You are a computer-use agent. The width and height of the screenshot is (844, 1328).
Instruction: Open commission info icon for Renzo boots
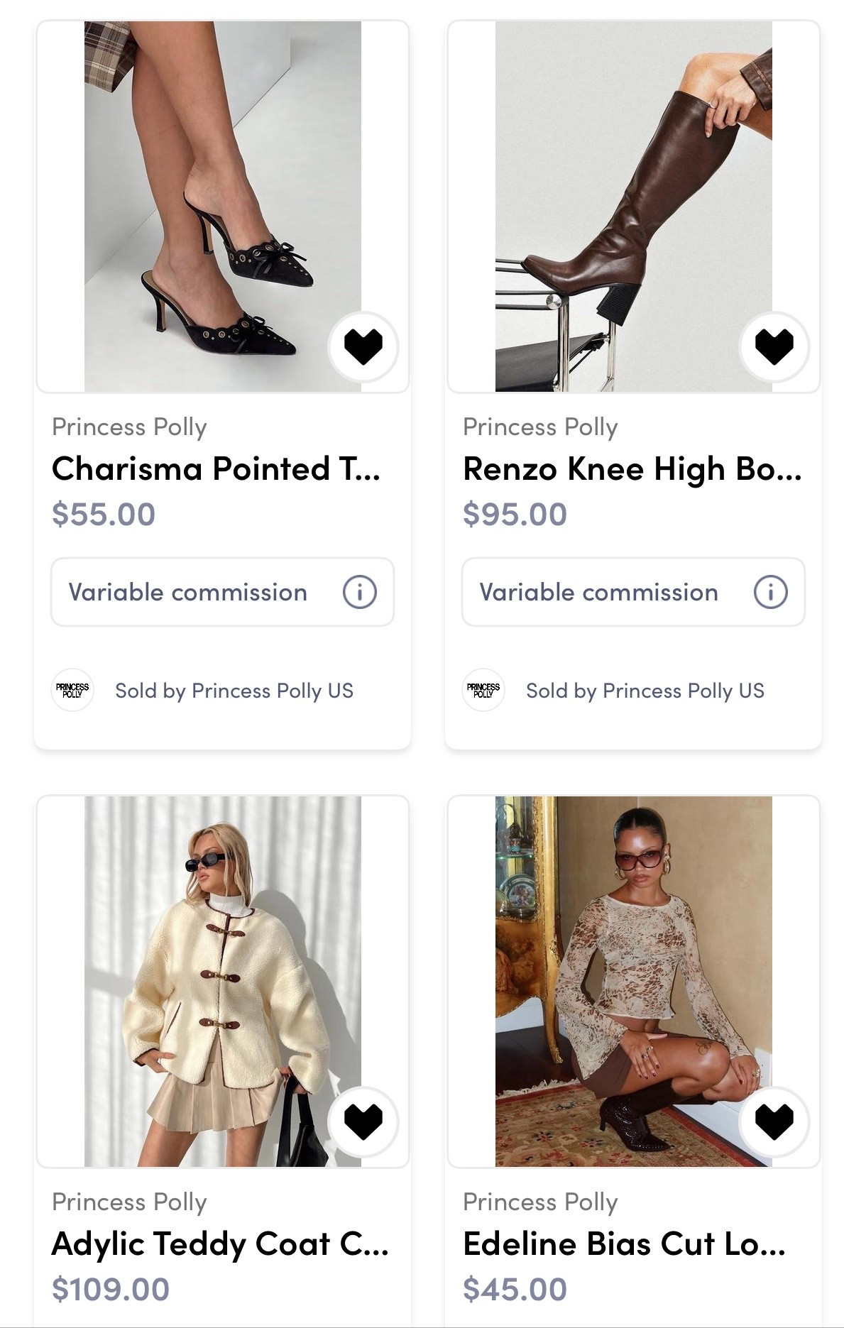[x=770, y=592]
